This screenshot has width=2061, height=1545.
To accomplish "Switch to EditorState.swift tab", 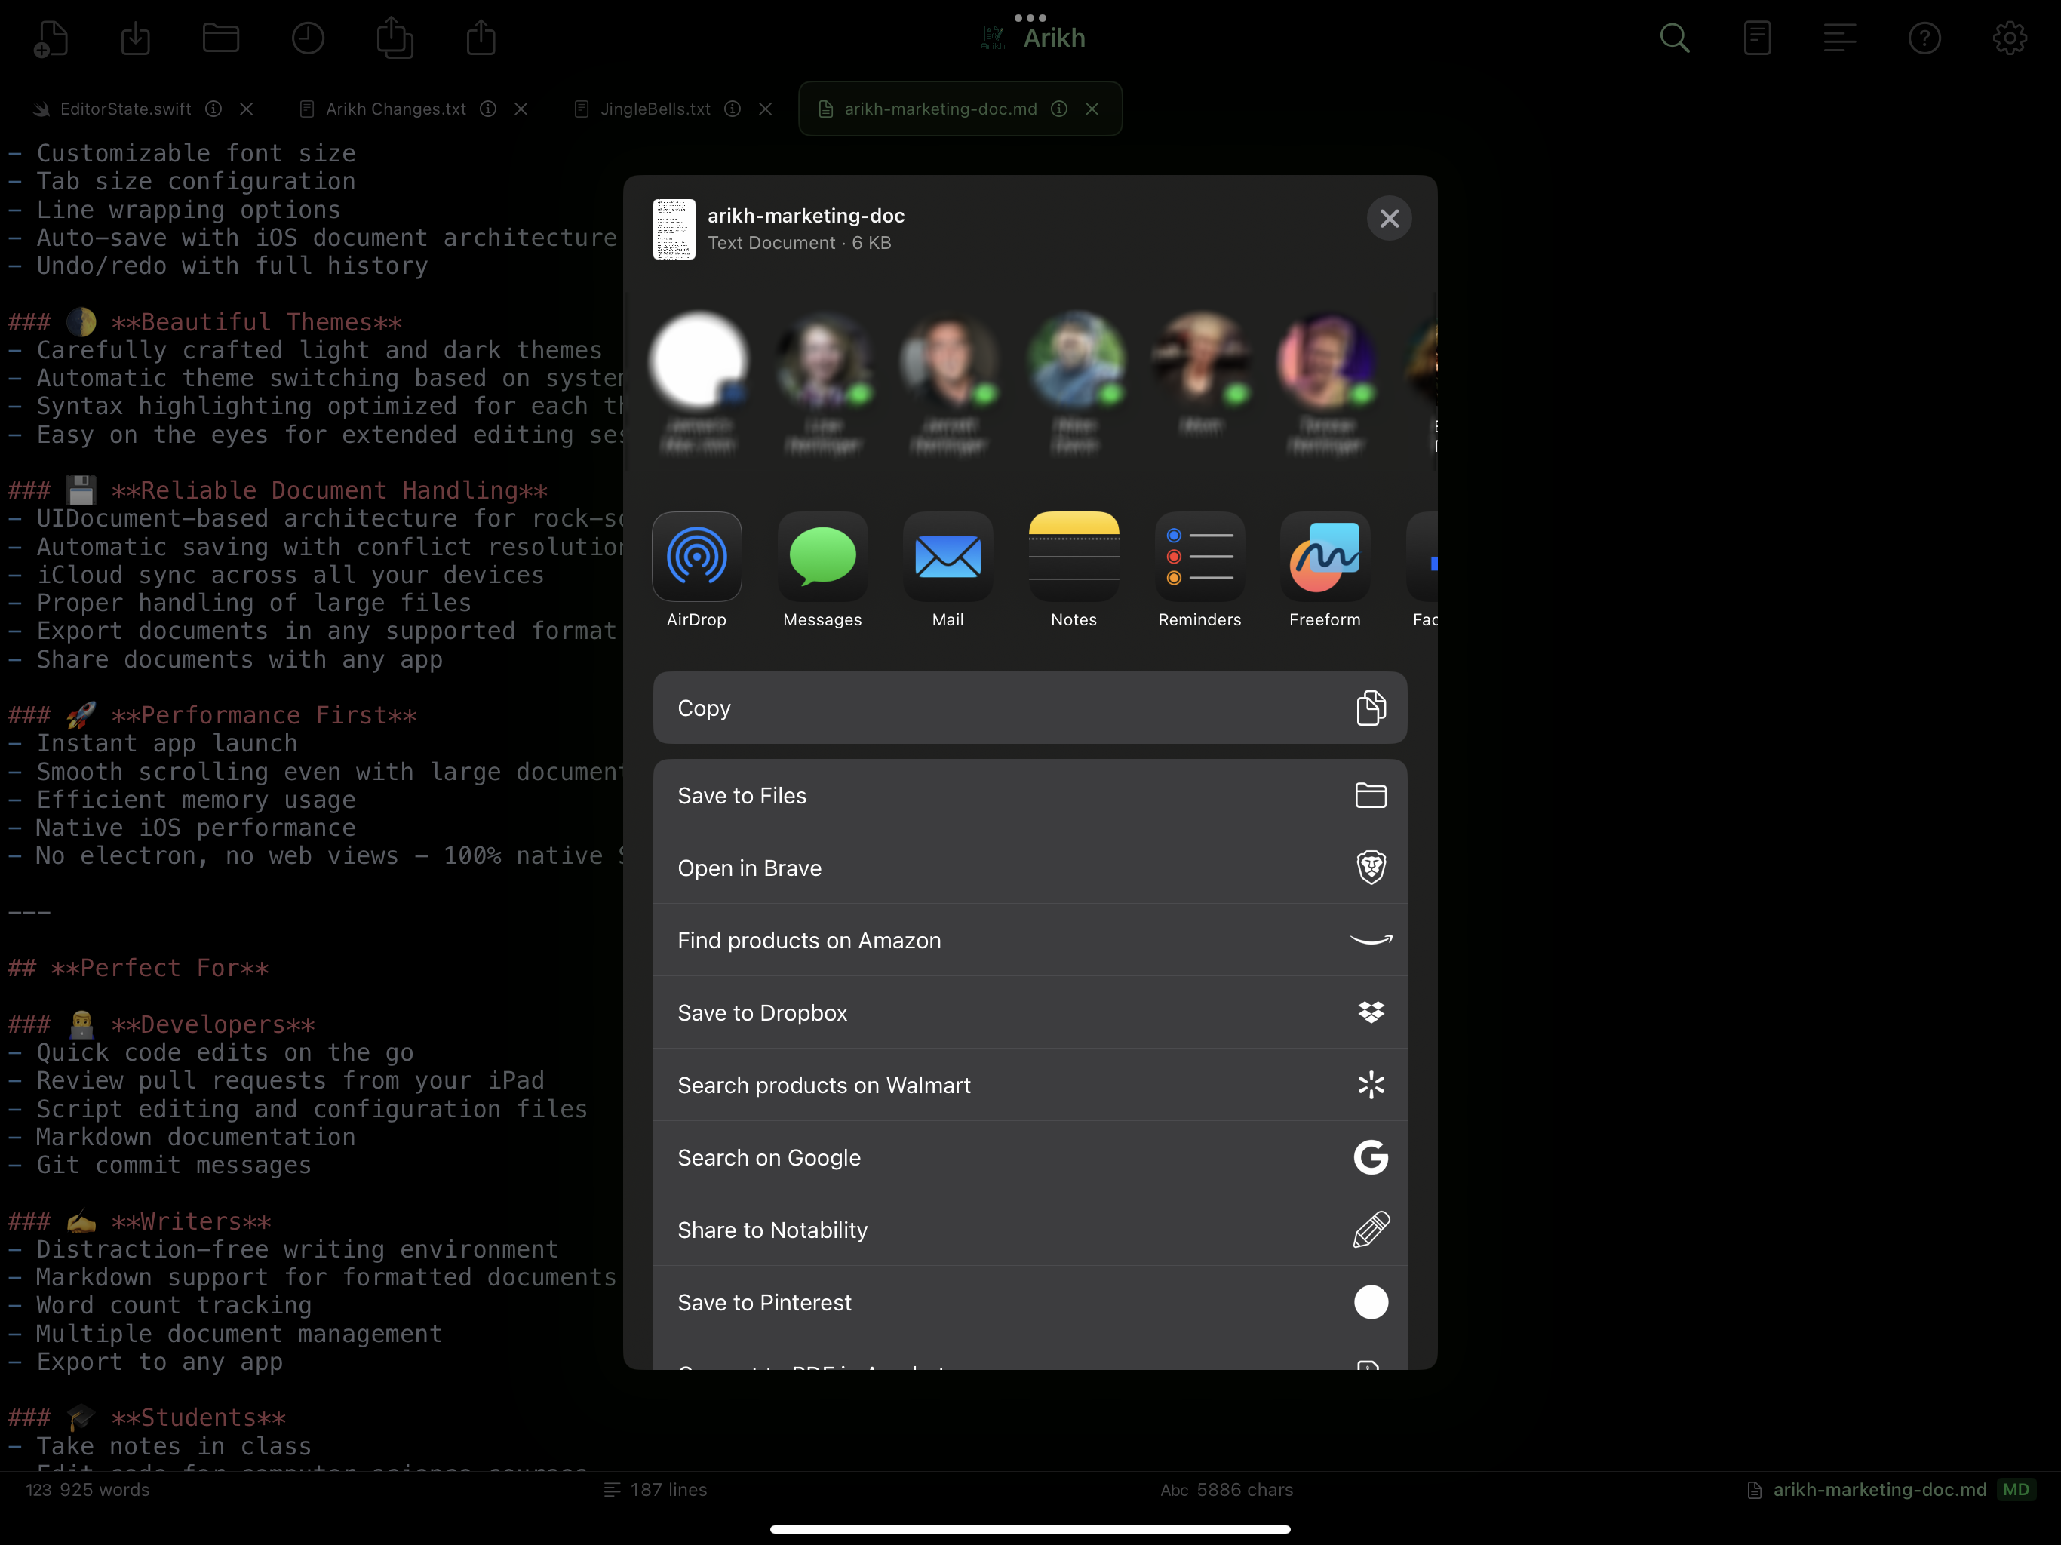I will [x=125, y=109].
